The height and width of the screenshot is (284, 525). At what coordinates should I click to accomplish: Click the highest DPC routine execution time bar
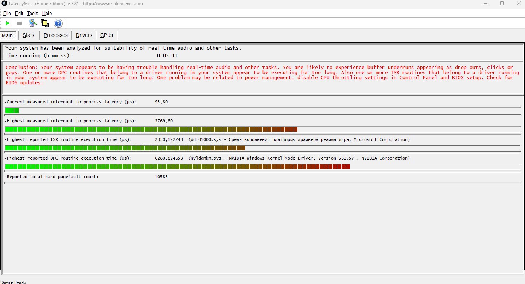click(x=177, y=166)
